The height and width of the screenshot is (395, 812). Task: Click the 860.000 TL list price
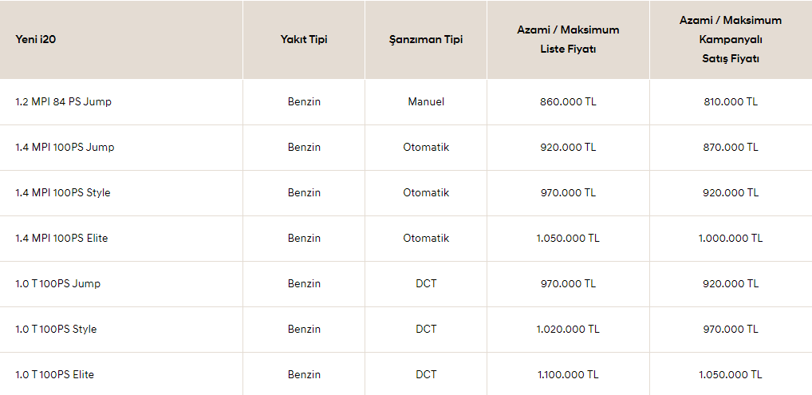coord(568,101)
